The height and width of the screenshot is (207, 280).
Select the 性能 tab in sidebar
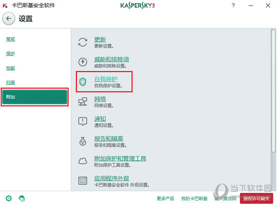coord(10,68)
